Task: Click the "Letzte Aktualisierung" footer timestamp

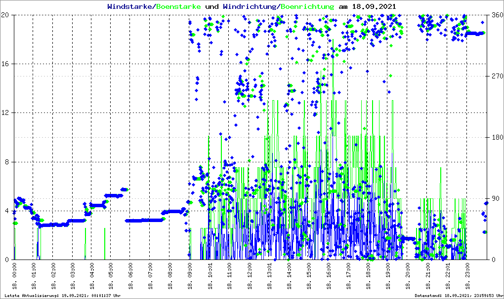Action: click(63, 295)
